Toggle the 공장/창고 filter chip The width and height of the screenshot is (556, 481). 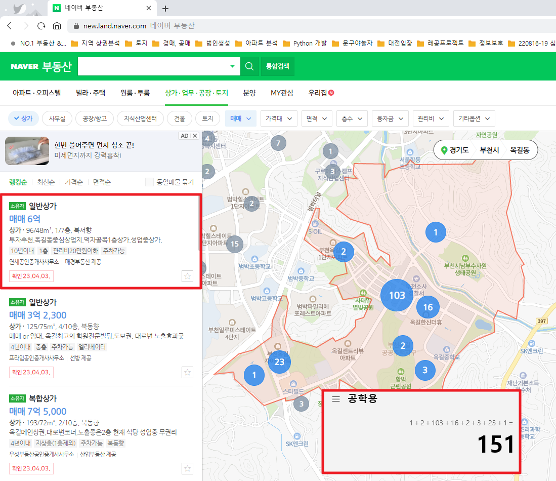[x=95, y=118]
